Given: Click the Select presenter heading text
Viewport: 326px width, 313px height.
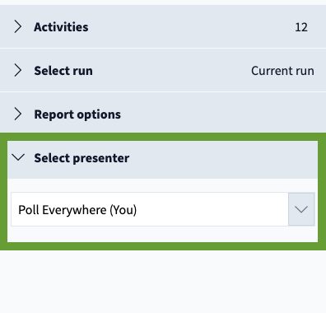Looking at the screenshot, I should click(x=81, y=158).
